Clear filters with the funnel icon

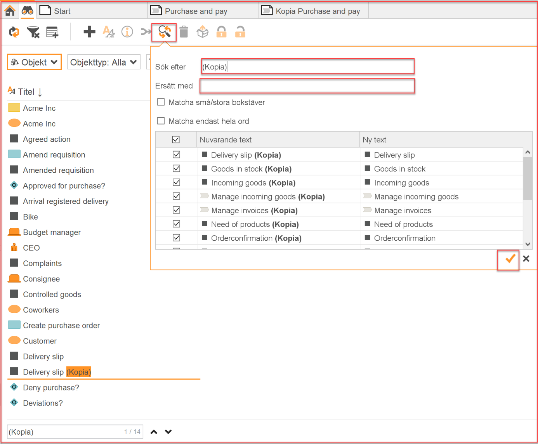click(x=33, y=32)
